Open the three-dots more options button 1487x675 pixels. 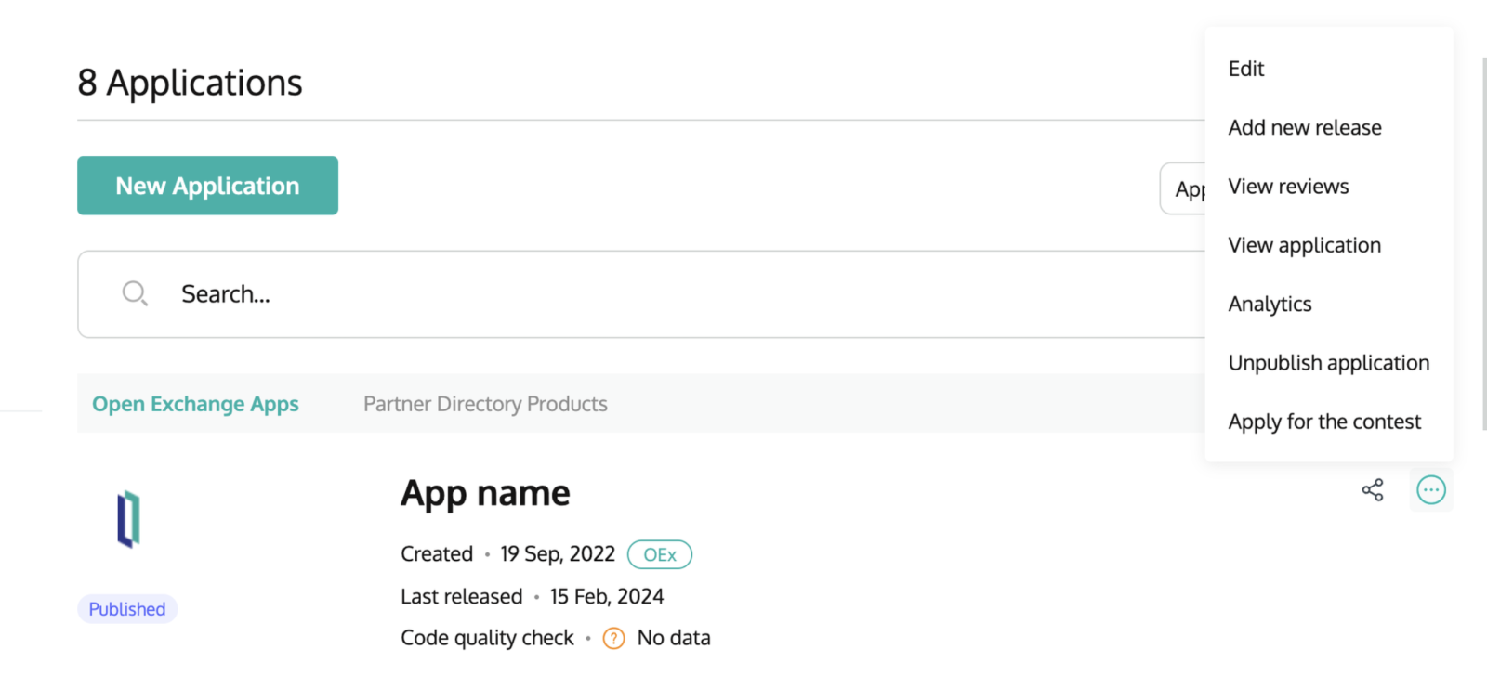pyautogui.click(x=1431, y=489)
